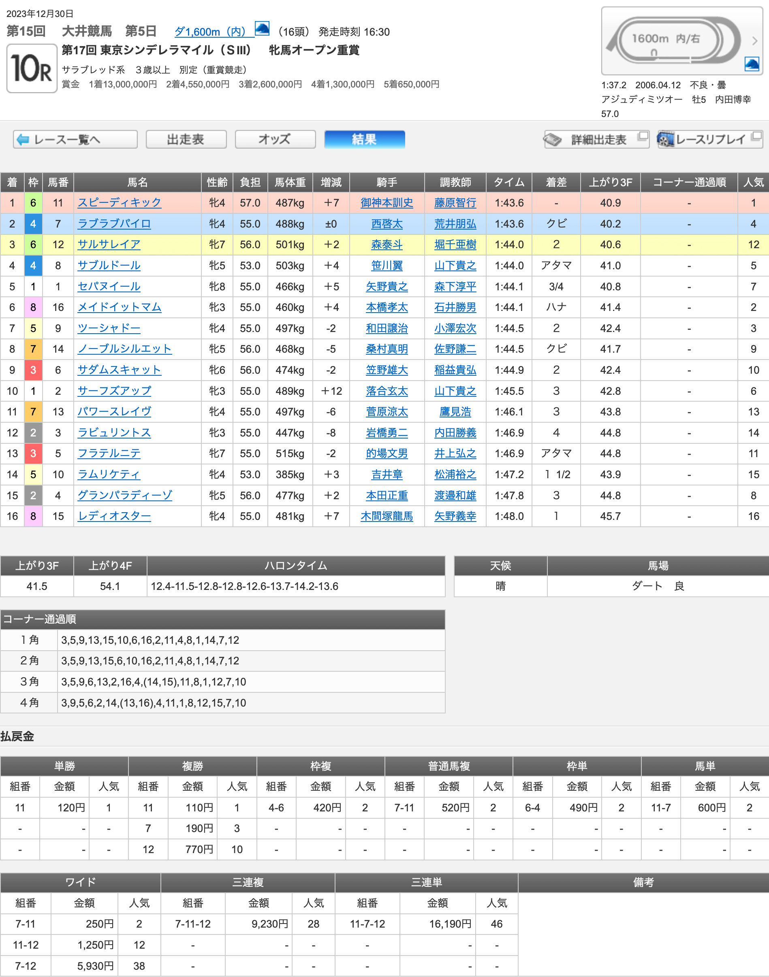Click the blue icon on the course map
Image resolution: width=769 pixels, height=977 pixels.
click(752, 64)
